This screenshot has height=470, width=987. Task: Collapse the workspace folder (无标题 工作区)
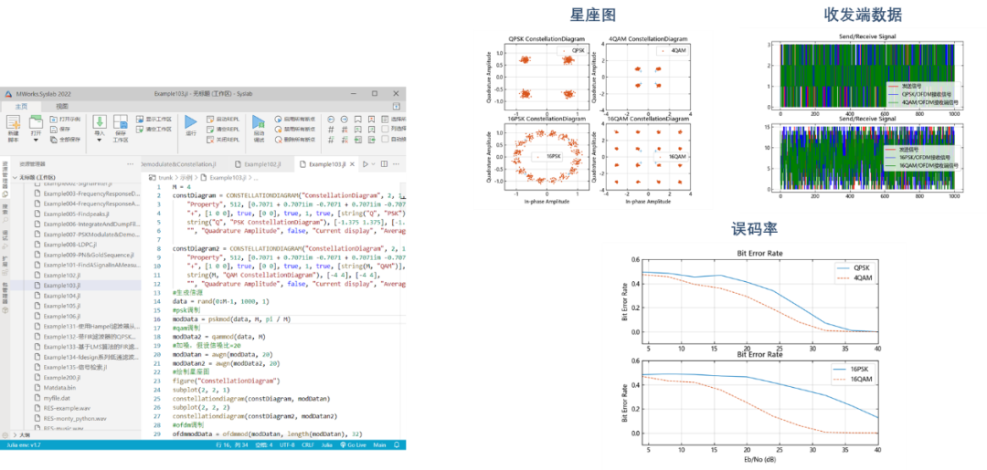pos(16,177)
